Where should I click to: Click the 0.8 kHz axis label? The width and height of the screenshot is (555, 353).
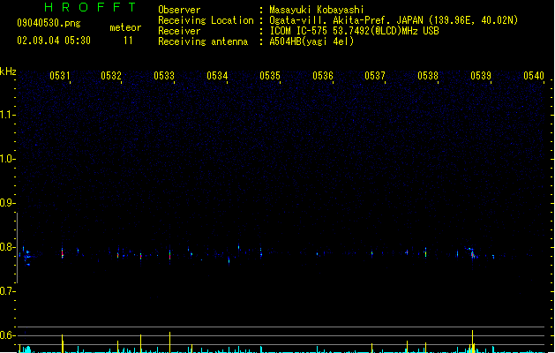(7, 247)
